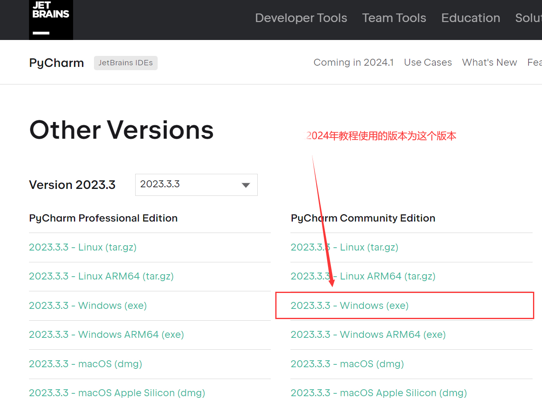This screenshot has width=542, height=417.
Task: Download Professional 2023.3.3 macOS Apple Silicon (dmg)
Action: point(117,393)
